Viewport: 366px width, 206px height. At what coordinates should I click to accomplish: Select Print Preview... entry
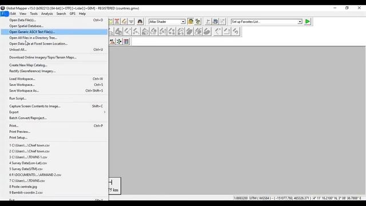tap(54, 132)
